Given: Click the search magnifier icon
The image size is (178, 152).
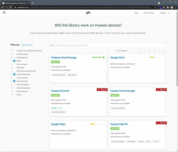Looking at the screenshot, I should pos(52,45).
